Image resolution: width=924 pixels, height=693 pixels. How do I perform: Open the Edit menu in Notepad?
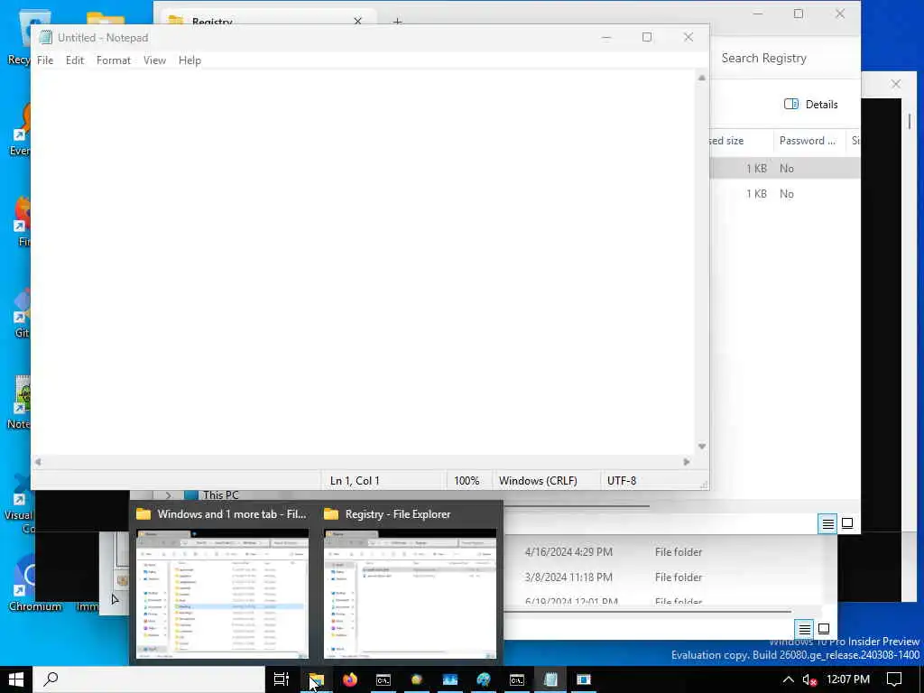(74, 60)
